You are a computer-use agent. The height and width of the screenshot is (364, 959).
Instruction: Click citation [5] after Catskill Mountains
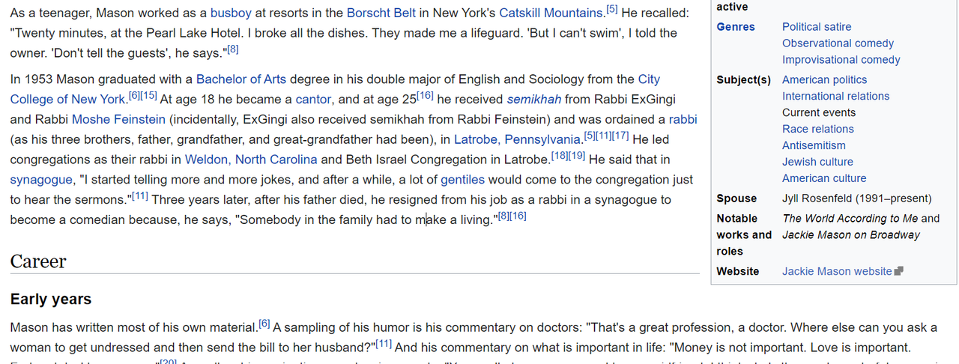[x=612, y=9]
